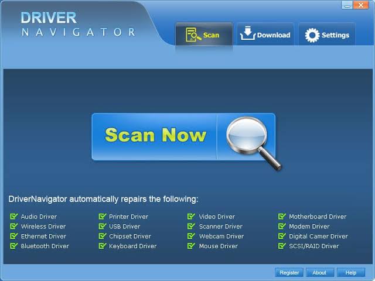The width and height of the screenshot is (375, 281).
Task: Click the Scanner Driver checkmark icon
Action: click(x=191, y=226)
